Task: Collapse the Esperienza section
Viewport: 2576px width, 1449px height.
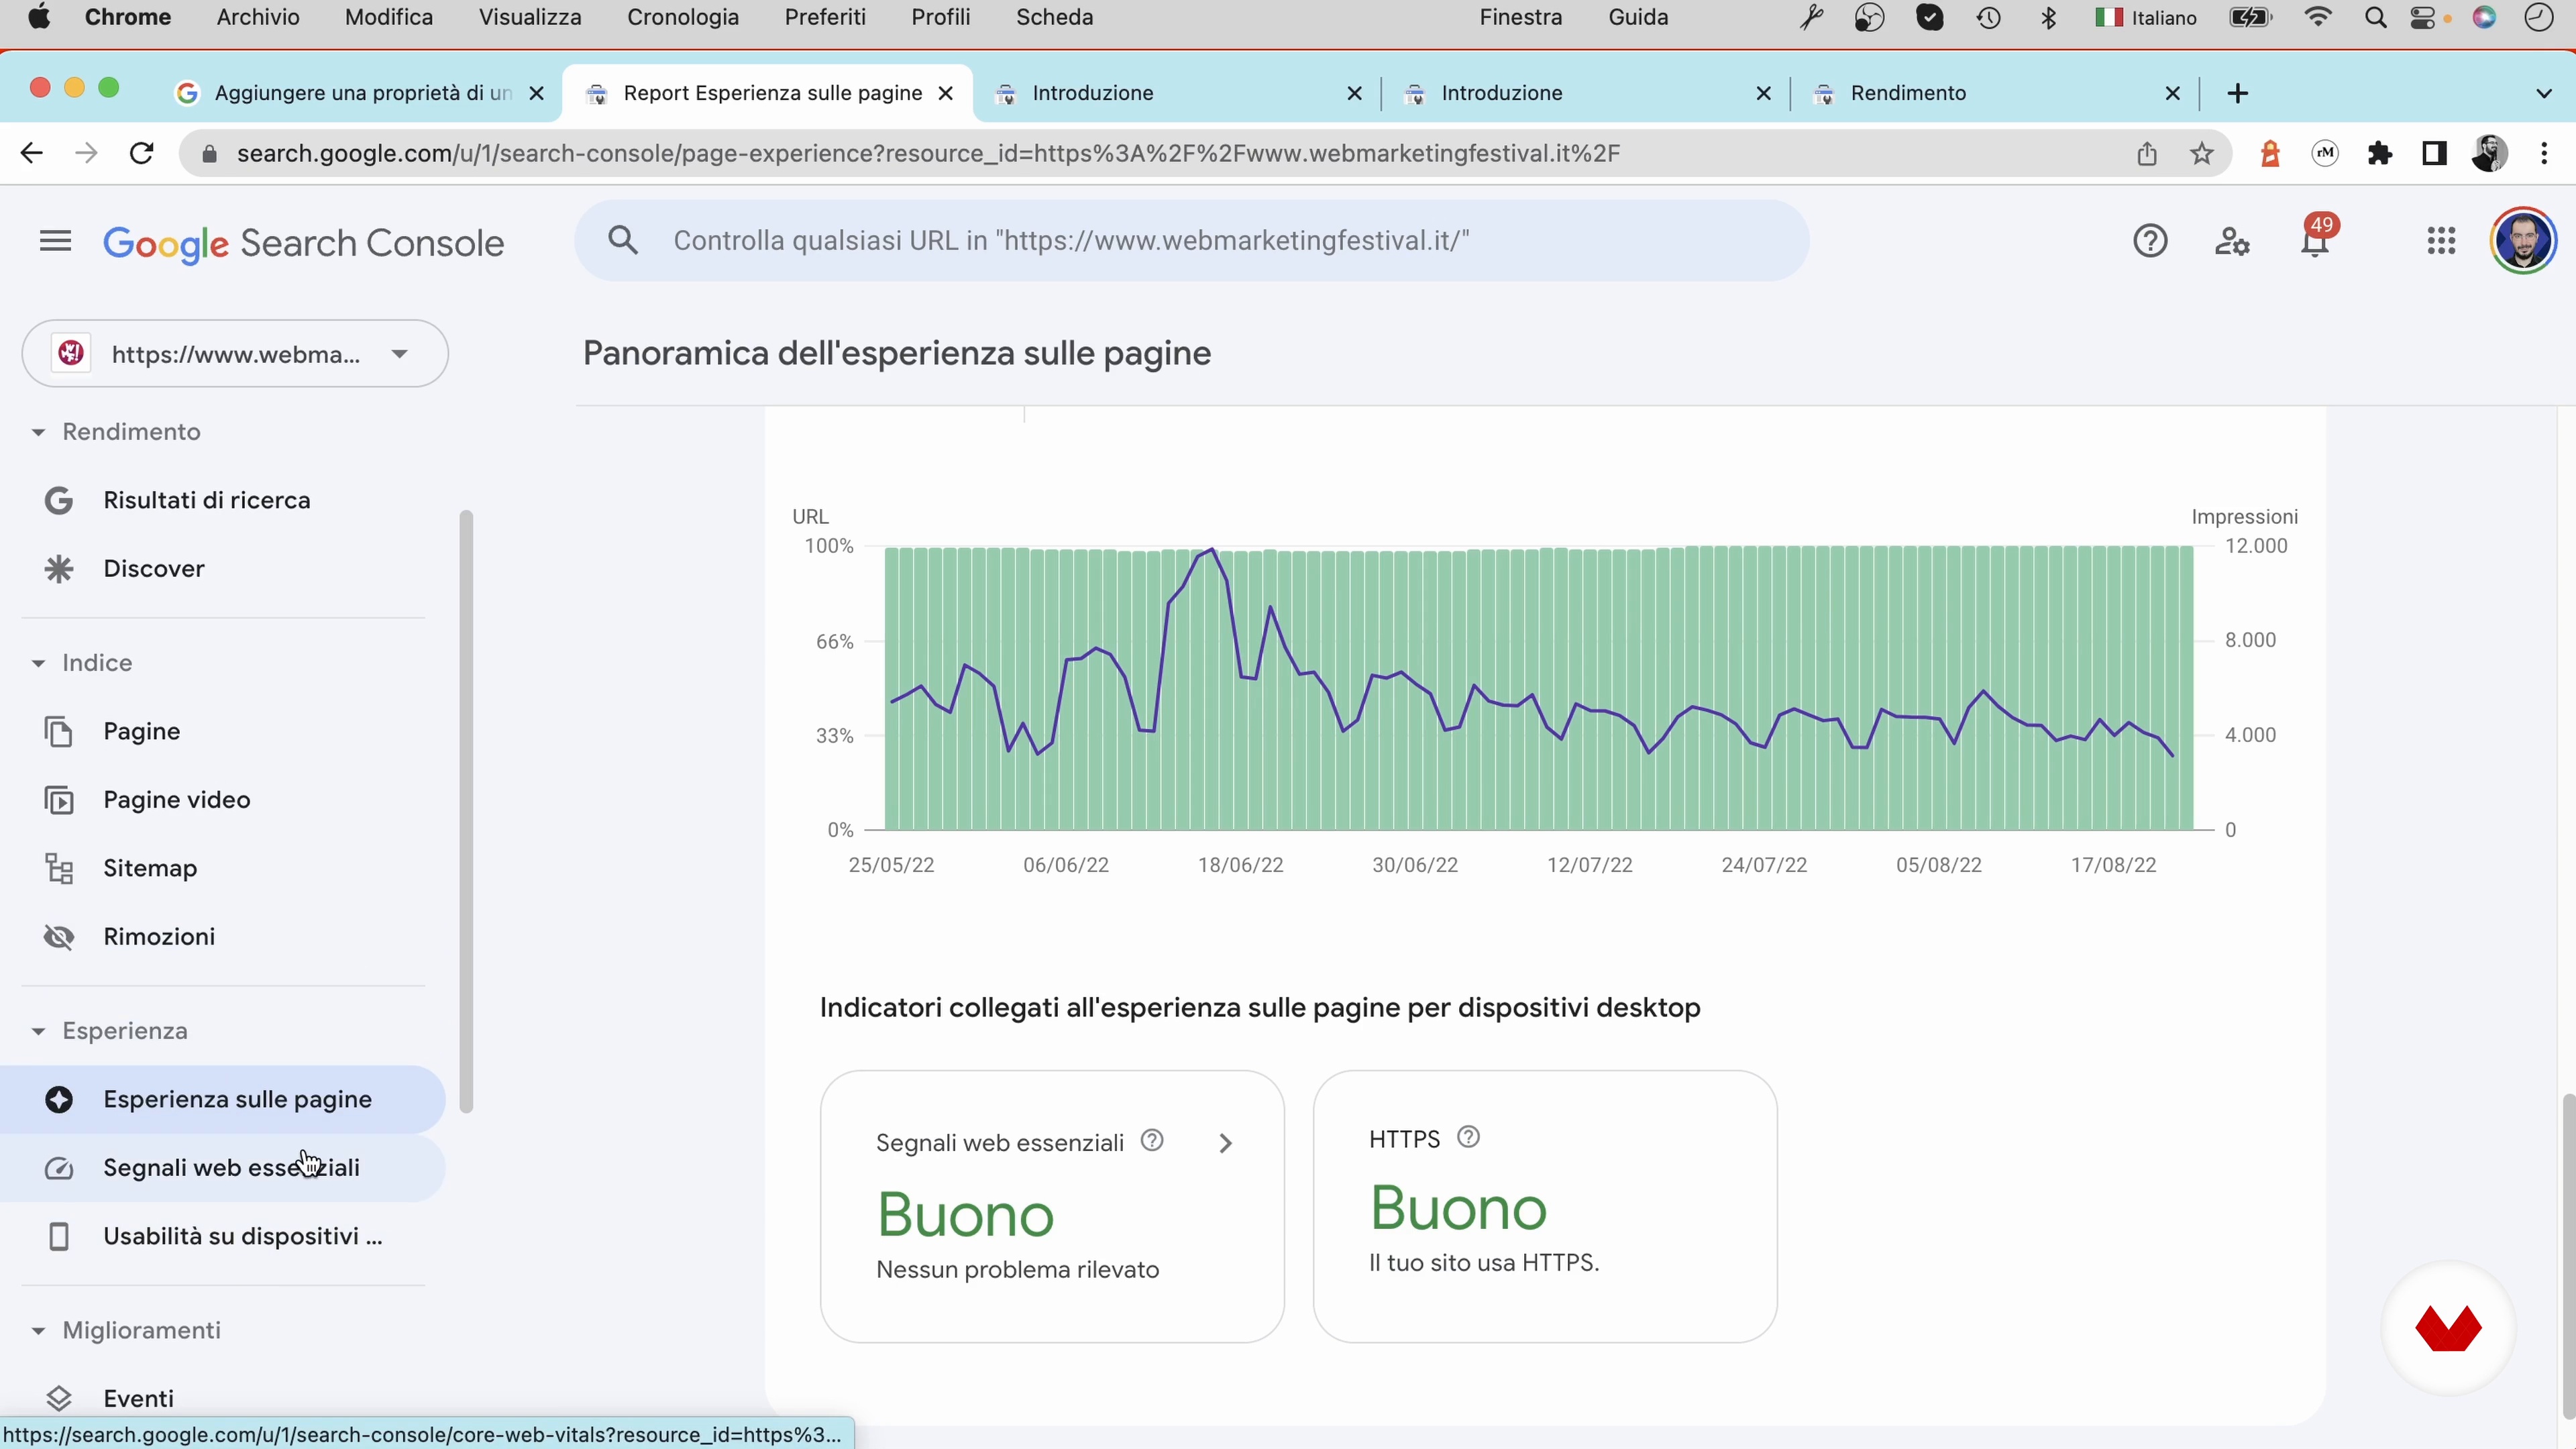Action: (38, 1031)
